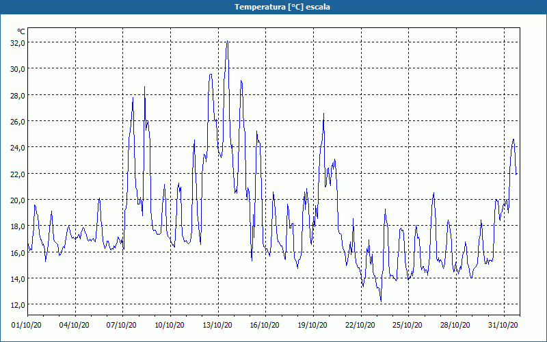Screen dimensions: 547x342
Task: Click the 01/10/20 date label
Action: coord(27,325)
